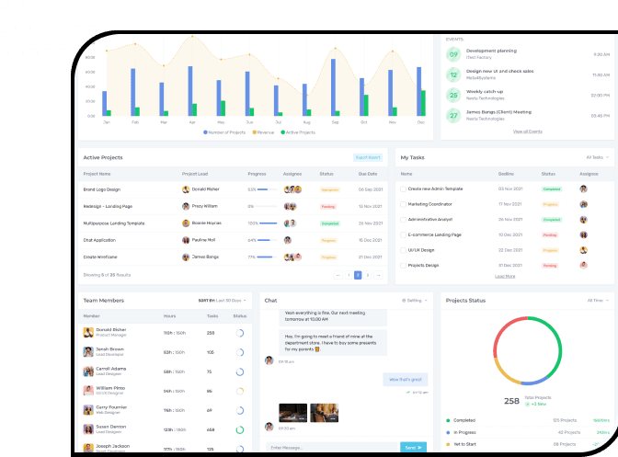Viewport: 618px width, 457px height.
Task: Select page 2 in Active Projects pagination
Action: pyautogui.click(x=358, y=275)
